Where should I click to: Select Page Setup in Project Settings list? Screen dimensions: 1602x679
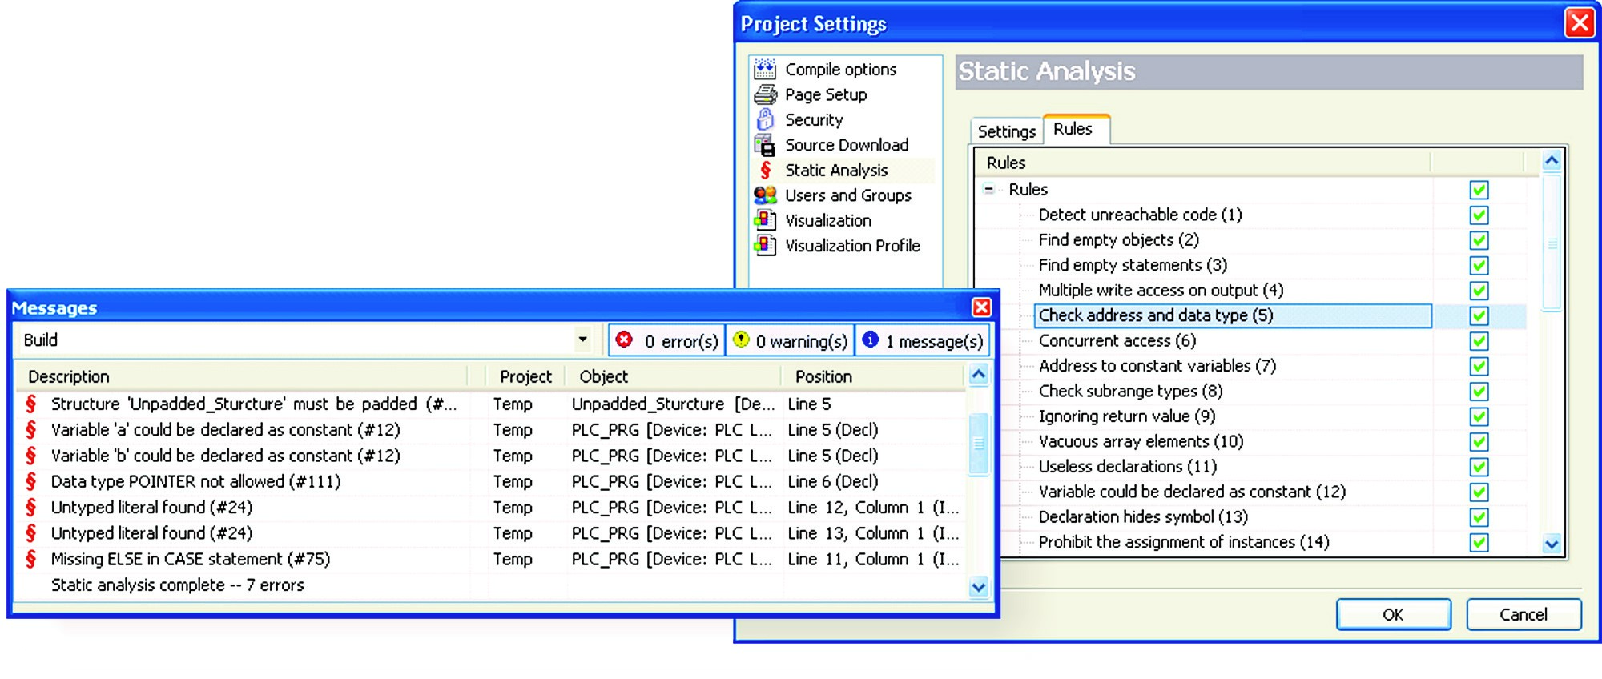(x=826, y=94)
